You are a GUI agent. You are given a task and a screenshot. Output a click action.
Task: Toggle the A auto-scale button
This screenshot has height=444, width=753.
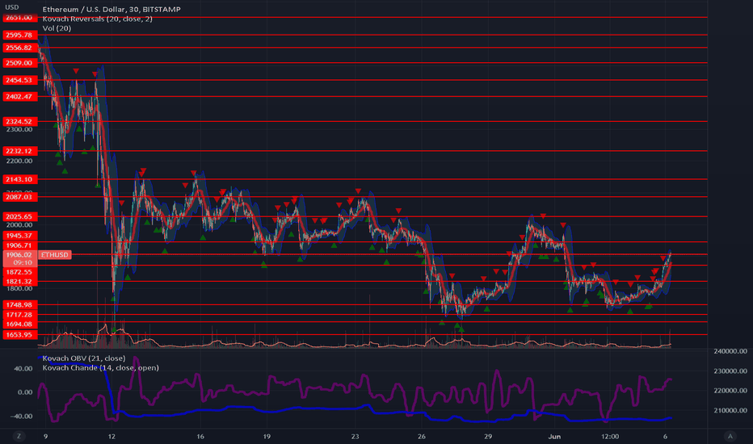tap(730, 436)
